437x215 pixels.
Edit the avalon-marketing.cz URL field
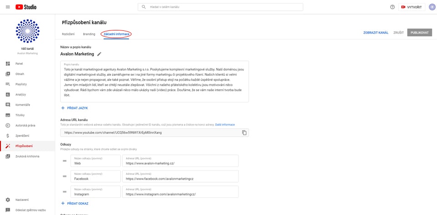click(180, 161)
